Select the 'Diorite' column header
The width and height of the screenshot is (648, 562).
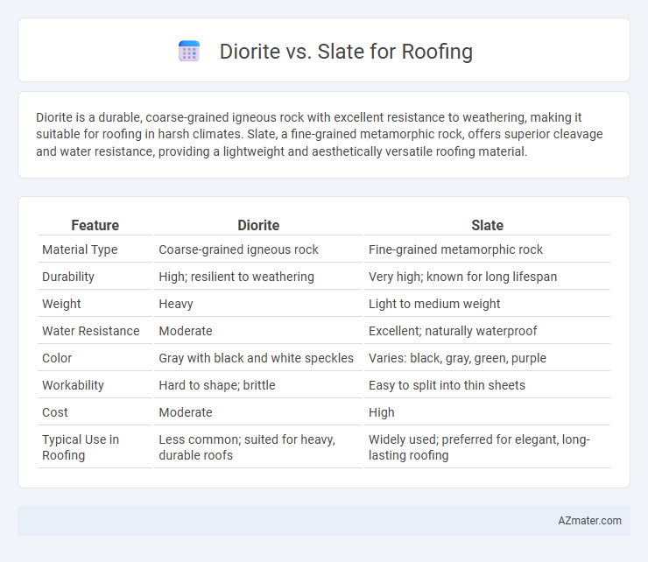(258, 225)
